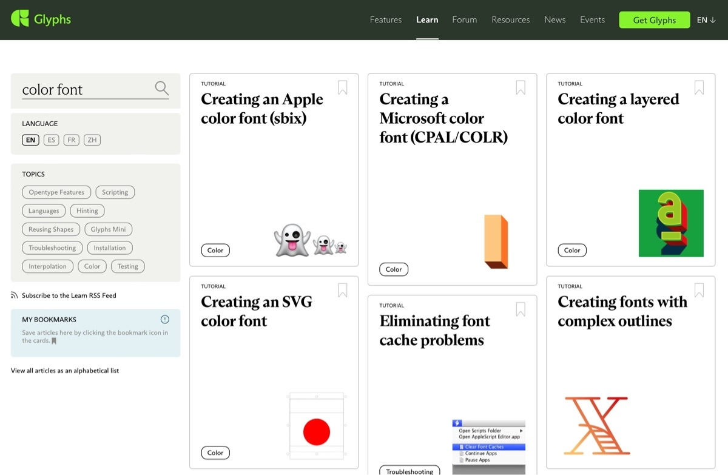
Task: Click the RSS feed icon
Action: [15, 295]
